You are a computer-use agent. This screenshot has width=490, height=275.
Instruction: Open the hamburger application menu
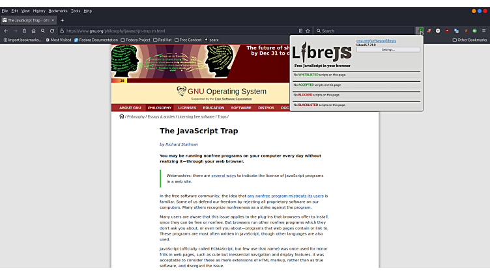point(483,31)
